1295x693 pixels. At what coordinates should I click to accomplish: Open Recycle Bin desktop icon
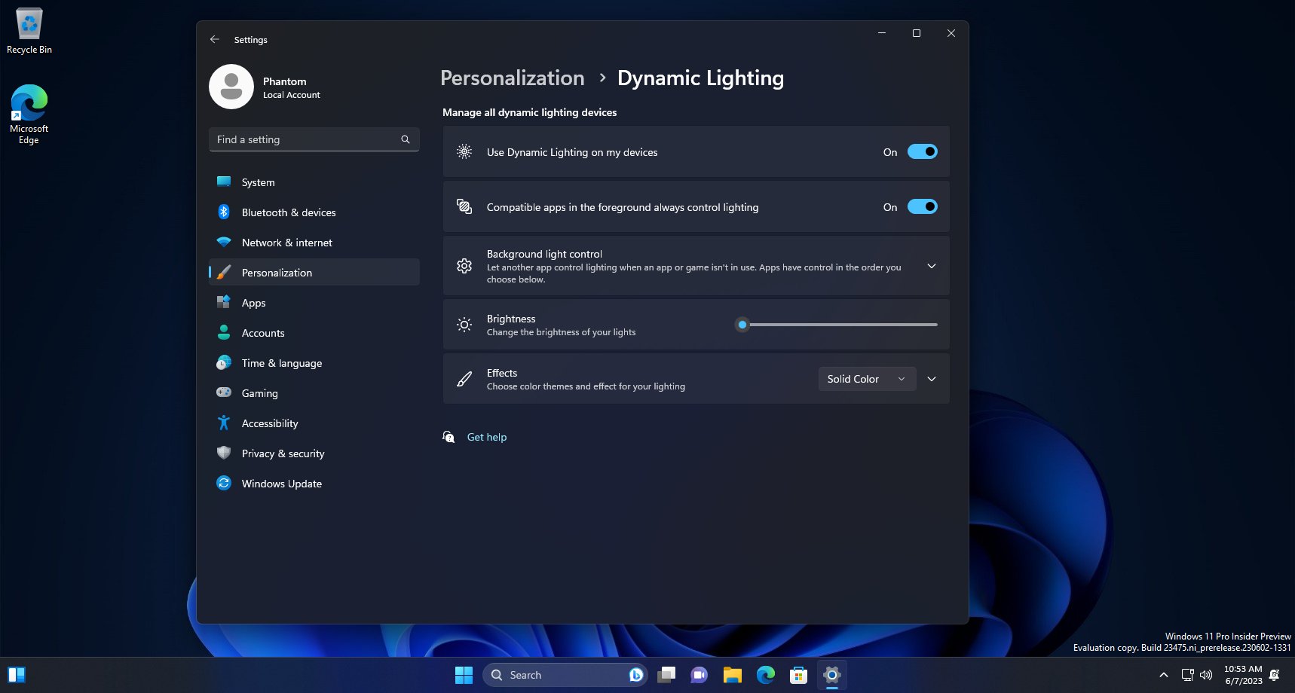29,31
